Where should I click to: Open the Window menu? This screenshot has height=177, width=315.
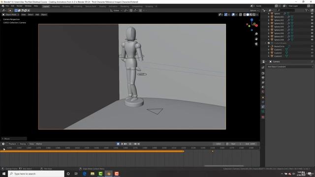click(28, 6)
